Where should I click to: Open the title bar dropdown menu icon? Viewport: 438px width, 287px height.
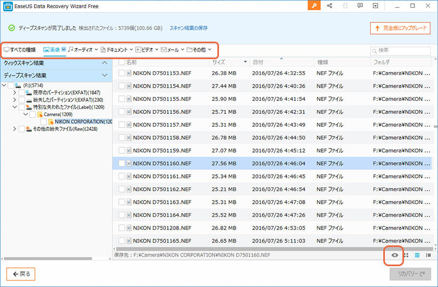[x=376, y=5]
